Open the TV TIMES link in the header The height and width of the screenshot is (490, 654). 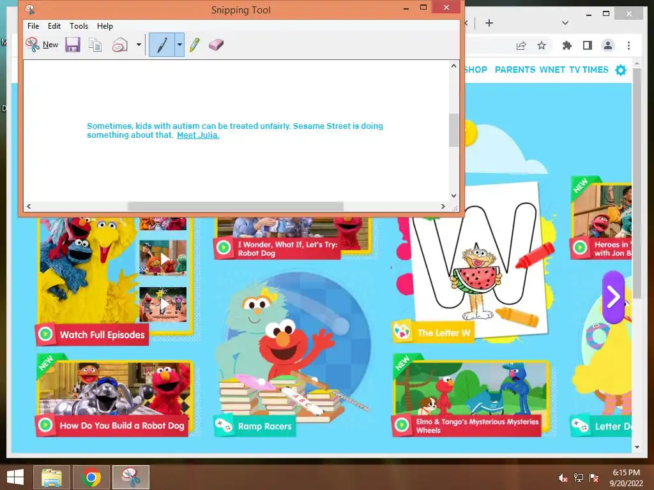coord(589,70)
